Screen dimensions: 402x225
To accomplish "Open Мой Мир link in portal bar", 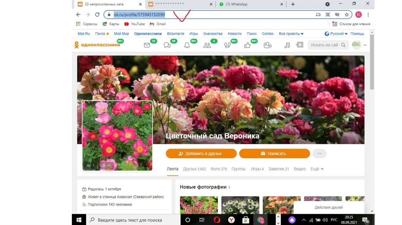I will coord(121,34).
